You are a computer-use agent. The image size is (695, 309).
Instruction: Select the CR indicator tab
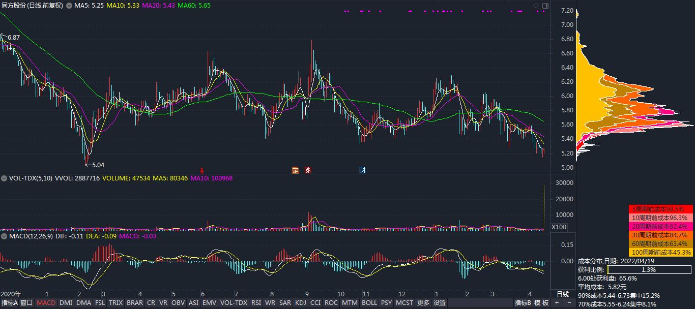coord(151,303)
